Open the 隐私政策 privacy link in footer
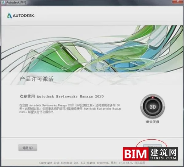This screenshot has width=184, height=167. (140, 163)
